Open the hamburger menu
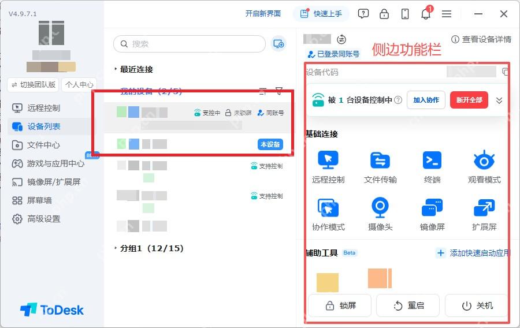520x328 pixels. pos(447,14)
